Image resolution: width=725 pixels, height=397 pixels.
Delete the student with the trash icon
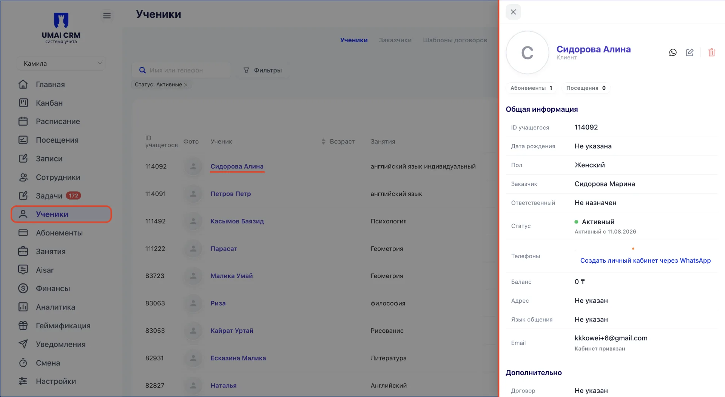click(711, 52)
